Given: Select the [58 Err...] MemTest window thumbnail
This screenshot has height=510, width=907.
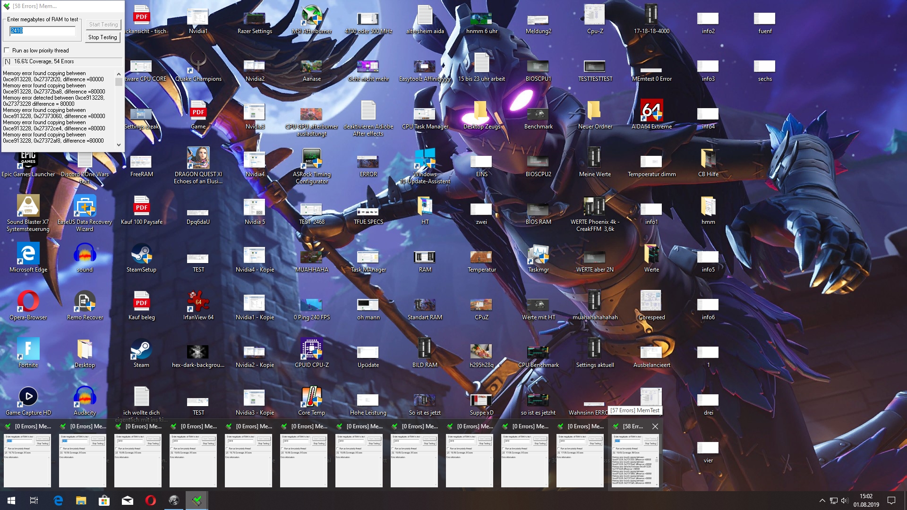Looking at the screenshot, I should coord(634,460).
